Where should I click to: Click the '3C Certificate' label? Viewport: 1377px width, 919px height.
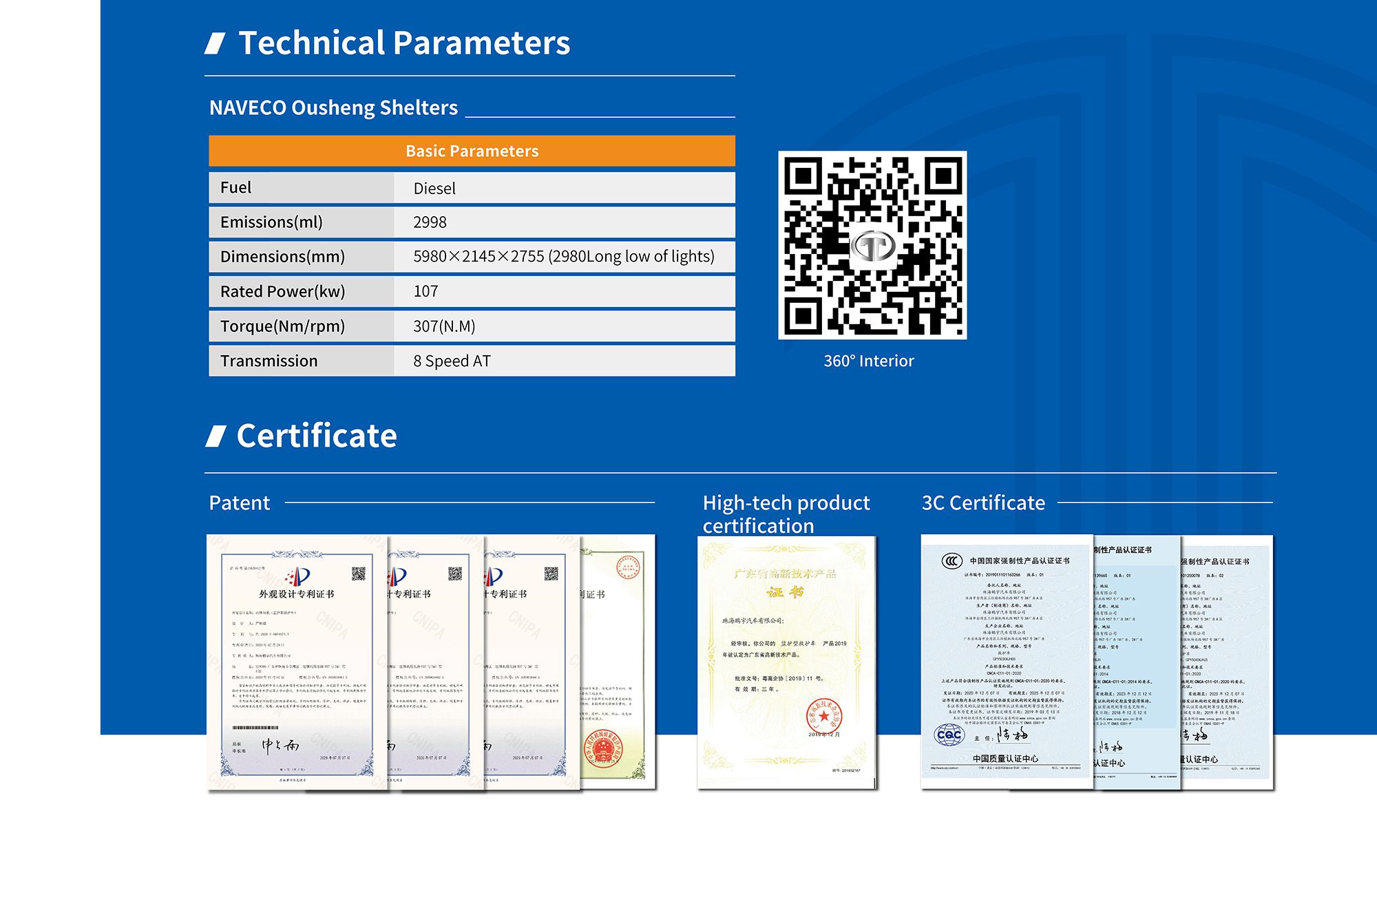[983, 503]
